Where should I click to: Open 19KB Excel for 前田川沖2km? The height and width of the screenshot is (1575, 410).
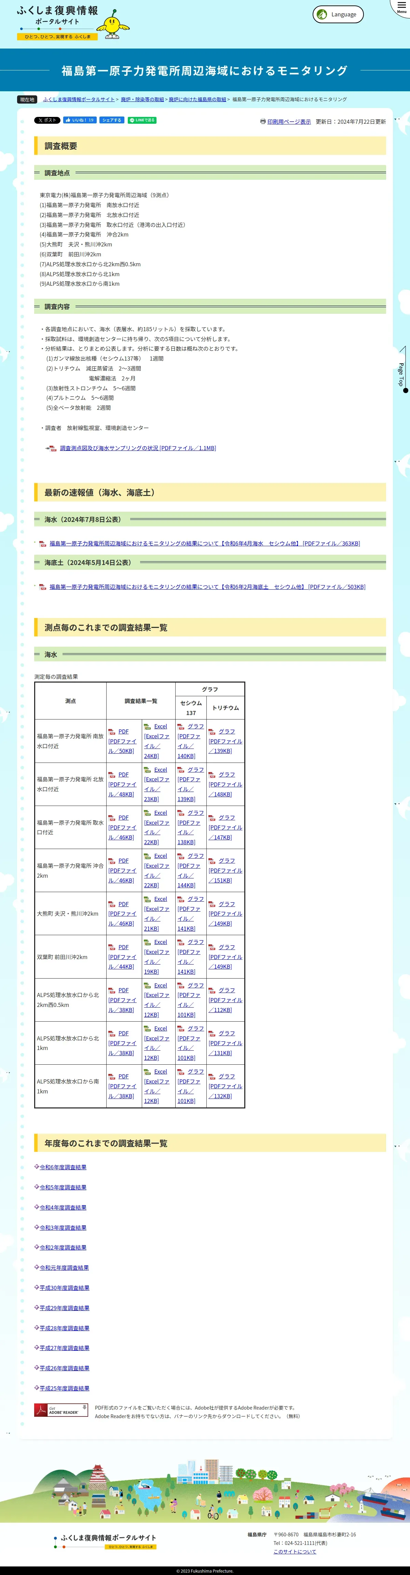click(156, 957)
